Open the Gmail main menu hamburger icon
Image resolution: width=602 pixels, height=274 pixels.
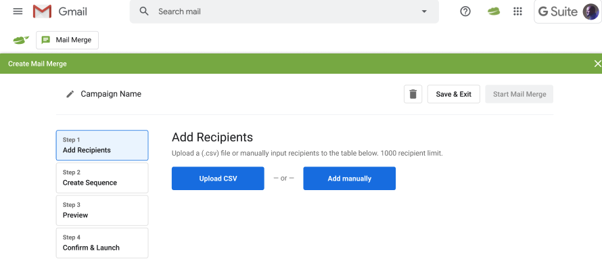[18, 12]
